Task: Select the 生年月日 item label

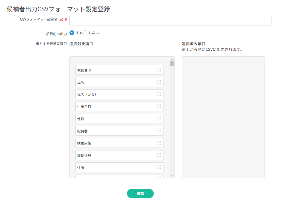Action: [x=84, y=107]
